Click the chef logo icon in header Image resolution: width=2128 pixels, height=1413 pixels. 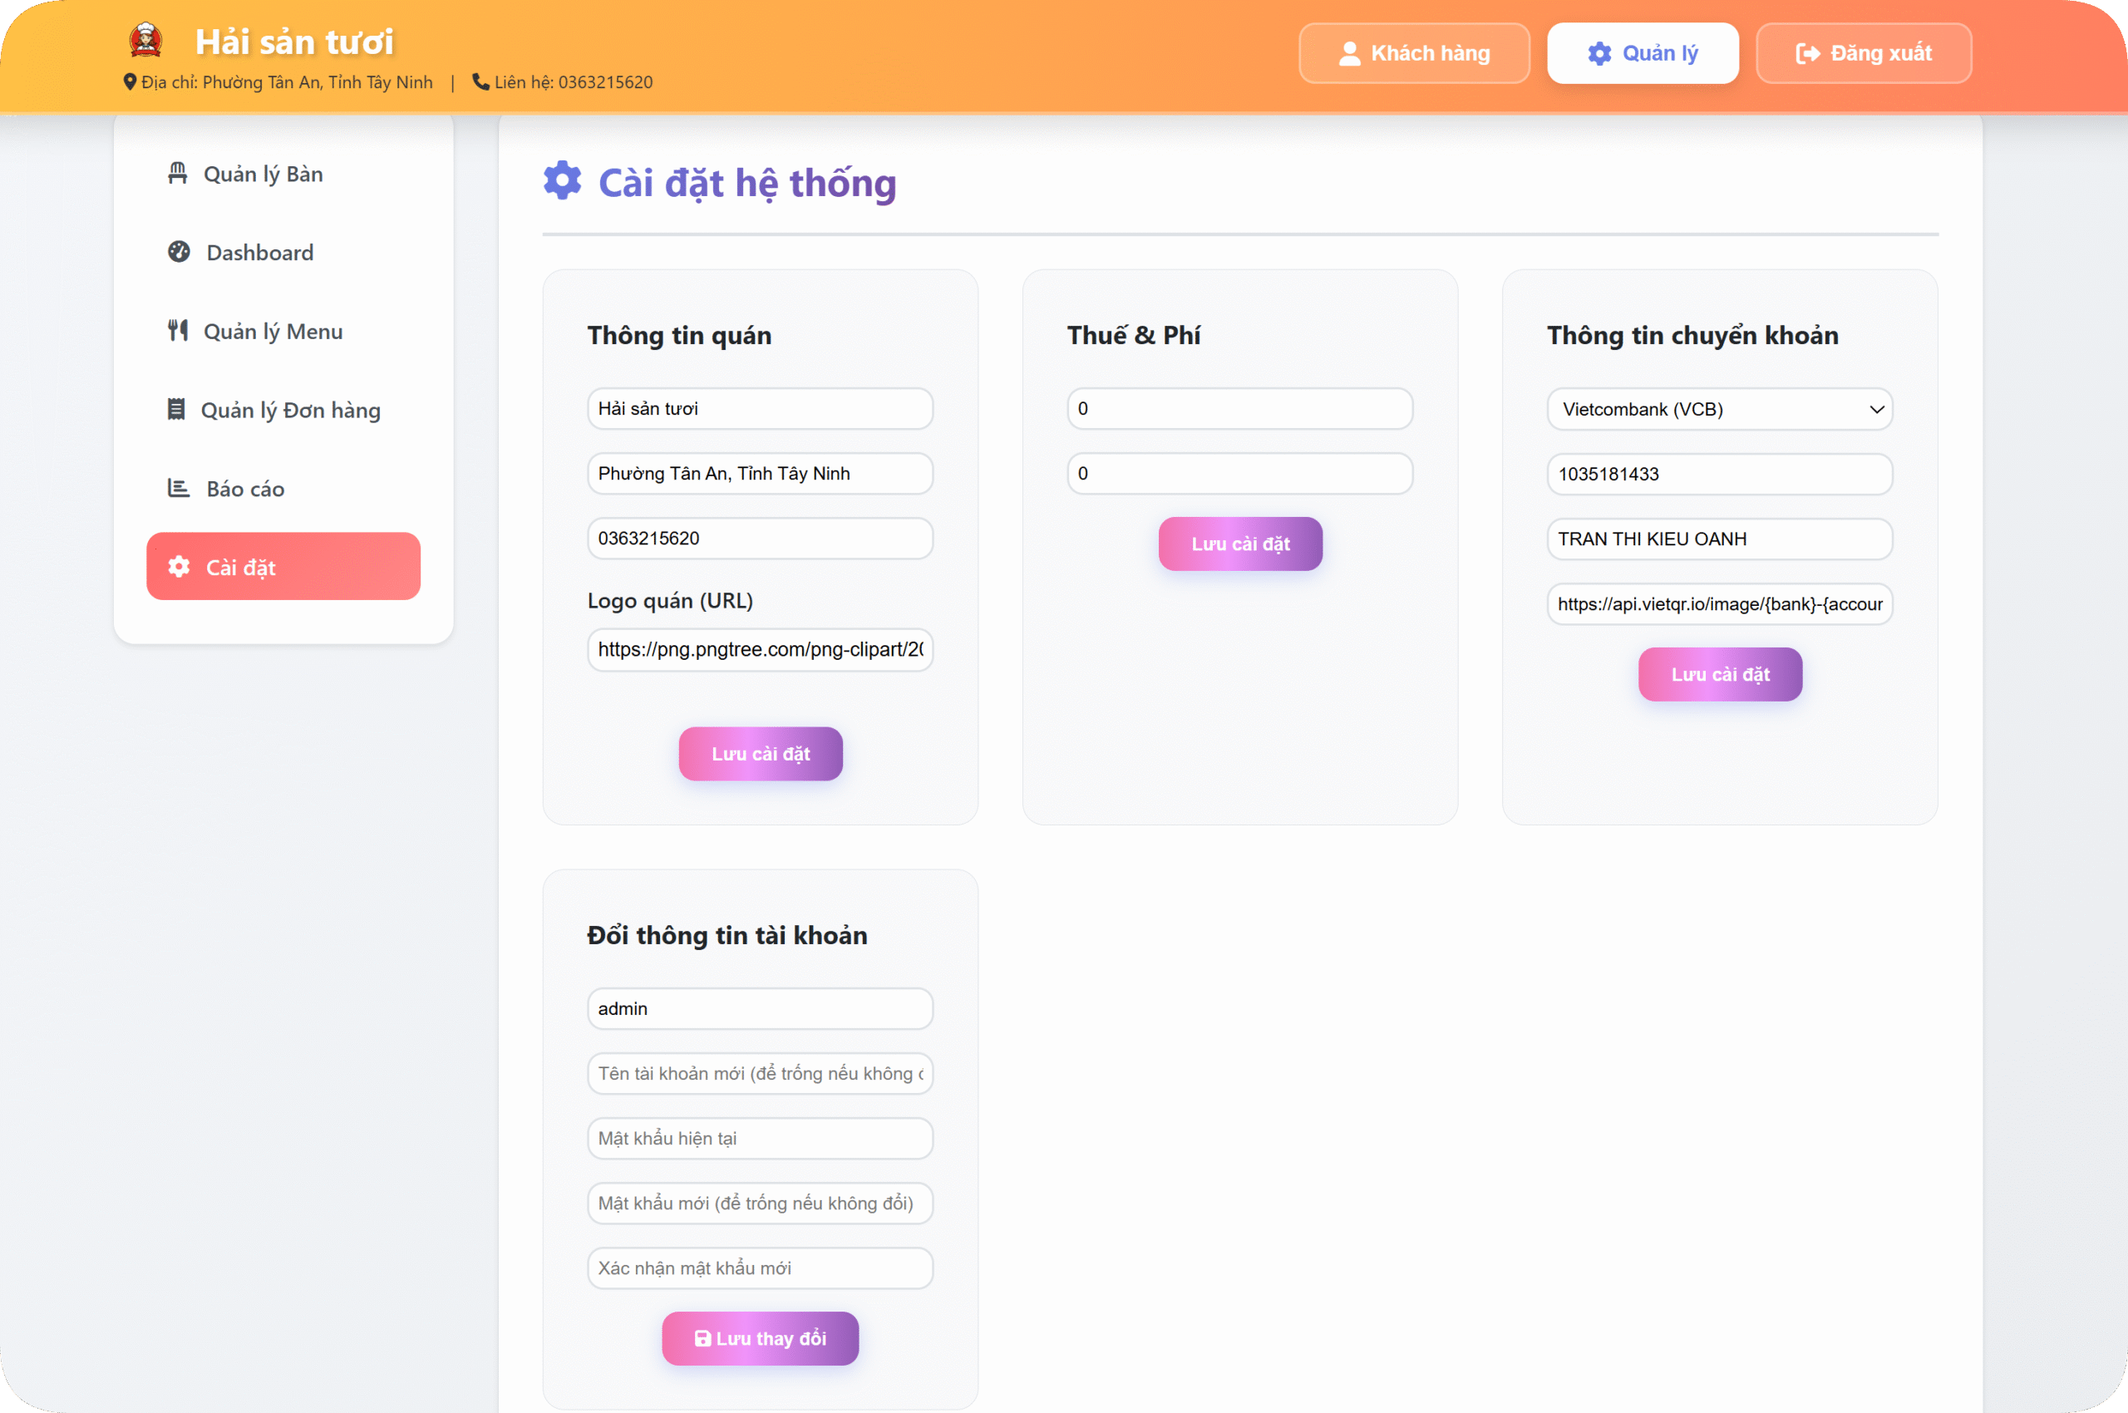(146, 42)
